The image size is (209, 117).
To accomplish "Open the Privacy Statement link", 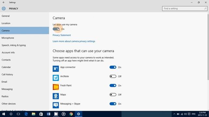I will coord(62,35).
